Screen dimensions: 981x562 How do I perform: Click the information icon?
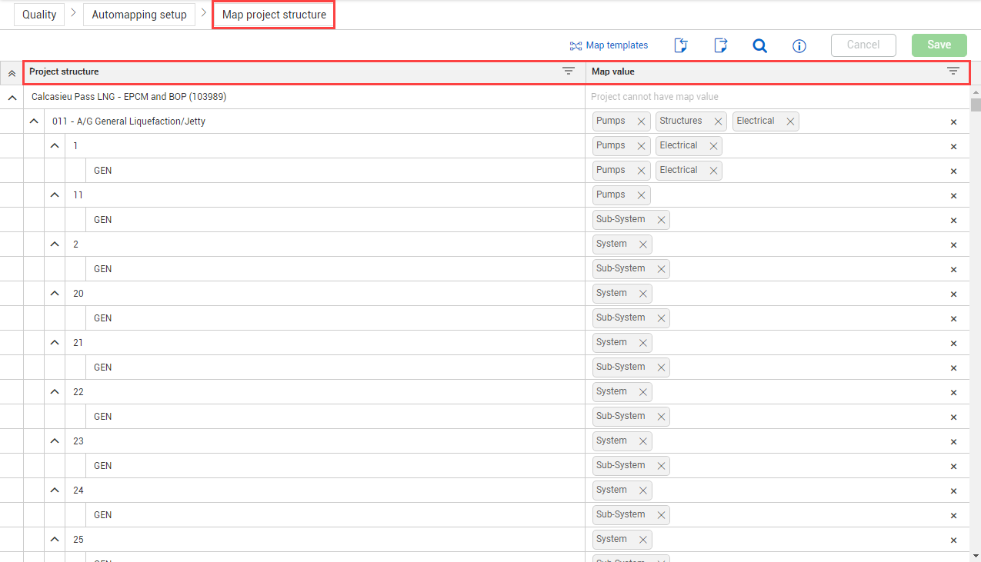click(799, 46)
